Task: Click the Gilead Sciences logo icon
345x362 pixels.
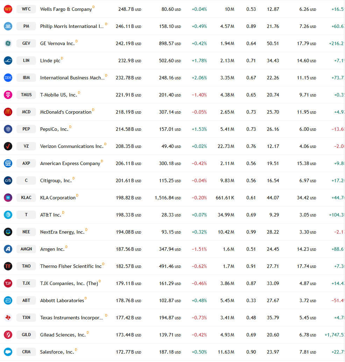Action: [x=8, y=335]
